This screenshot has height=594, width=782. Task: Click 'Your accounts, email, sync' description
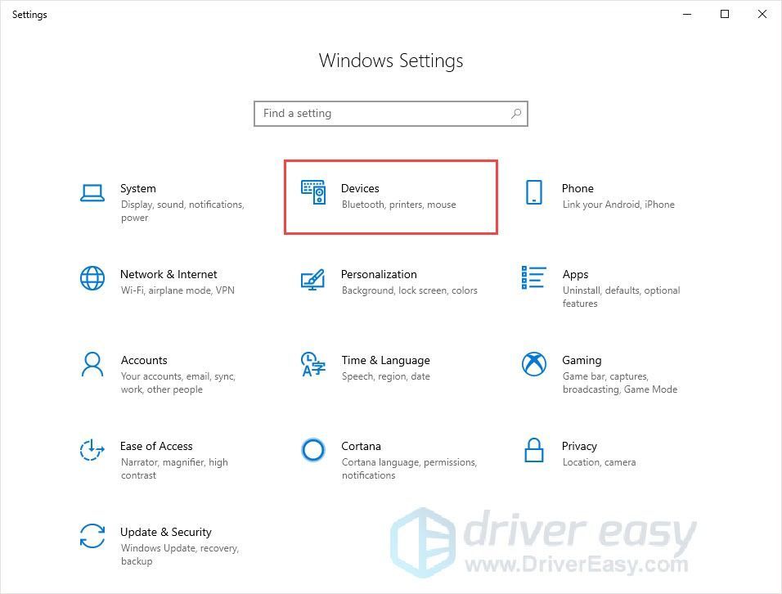pyautogui.click(x=178, y=383)
